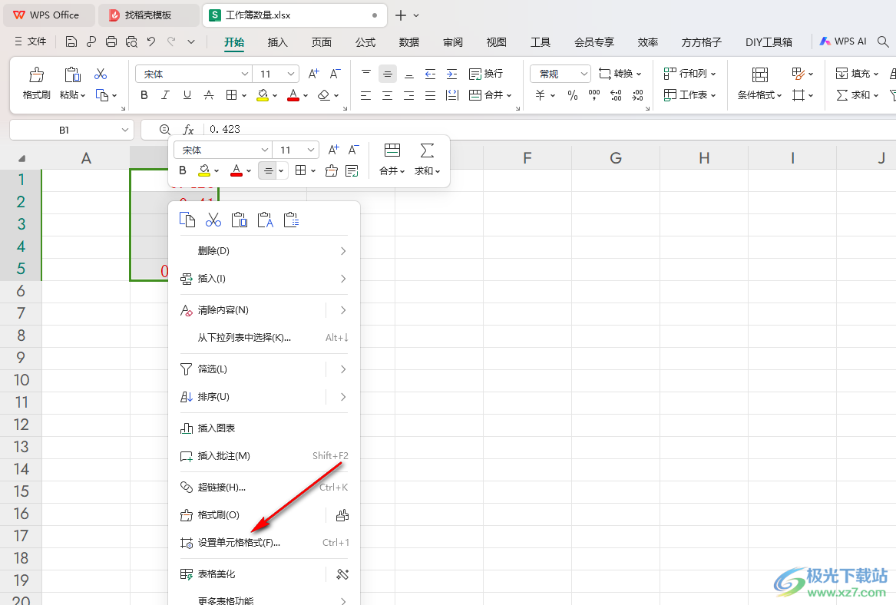This screenshot has height=605, width=896.
Task: Choose Insert Chart 插入图表
Action: (x=264, y=428)
